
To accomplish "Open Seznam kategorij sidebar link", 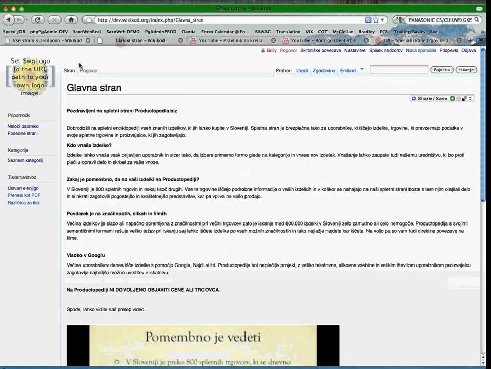I will click(x=25, y=160).
